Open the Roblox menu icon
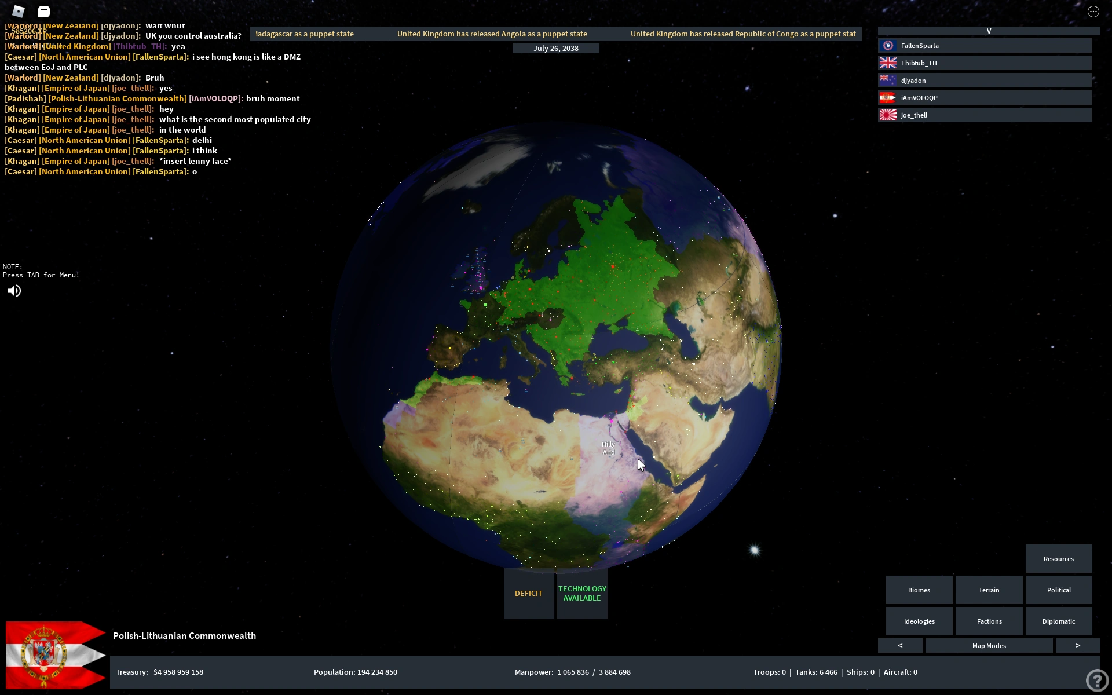This screenshot has height=695, width=1112. coord(19,11)
